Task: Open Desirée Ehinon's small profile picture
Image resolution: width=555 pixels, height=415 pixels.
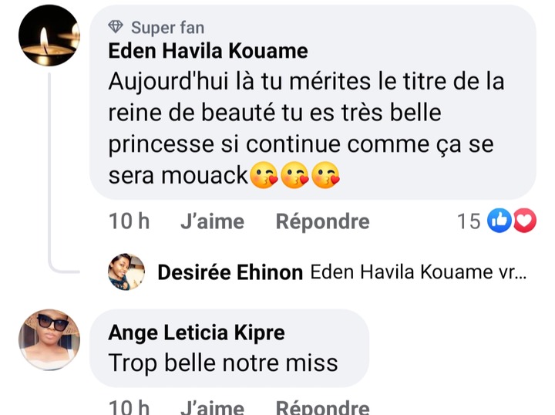Action: pyautogui.click(x=126, y=272)
